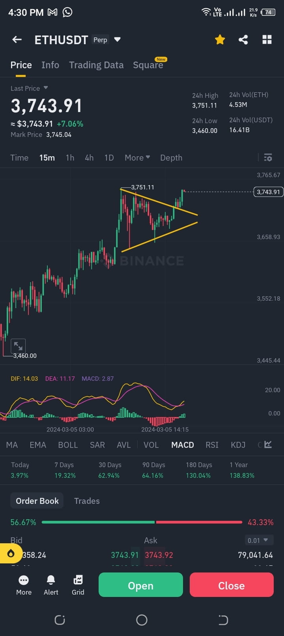Open the share icon in the top bar

(x=243, y=39)
